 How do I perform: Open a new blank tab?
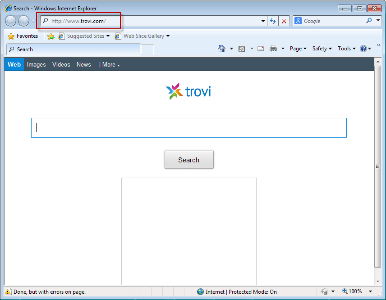click(x=148, y=50)
